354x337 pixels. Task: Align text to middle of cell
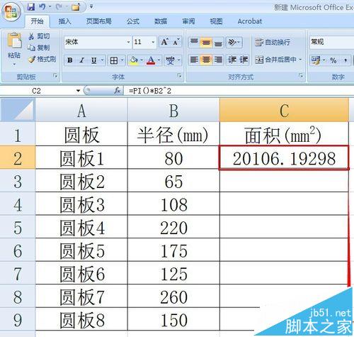[x=206, y=43]
